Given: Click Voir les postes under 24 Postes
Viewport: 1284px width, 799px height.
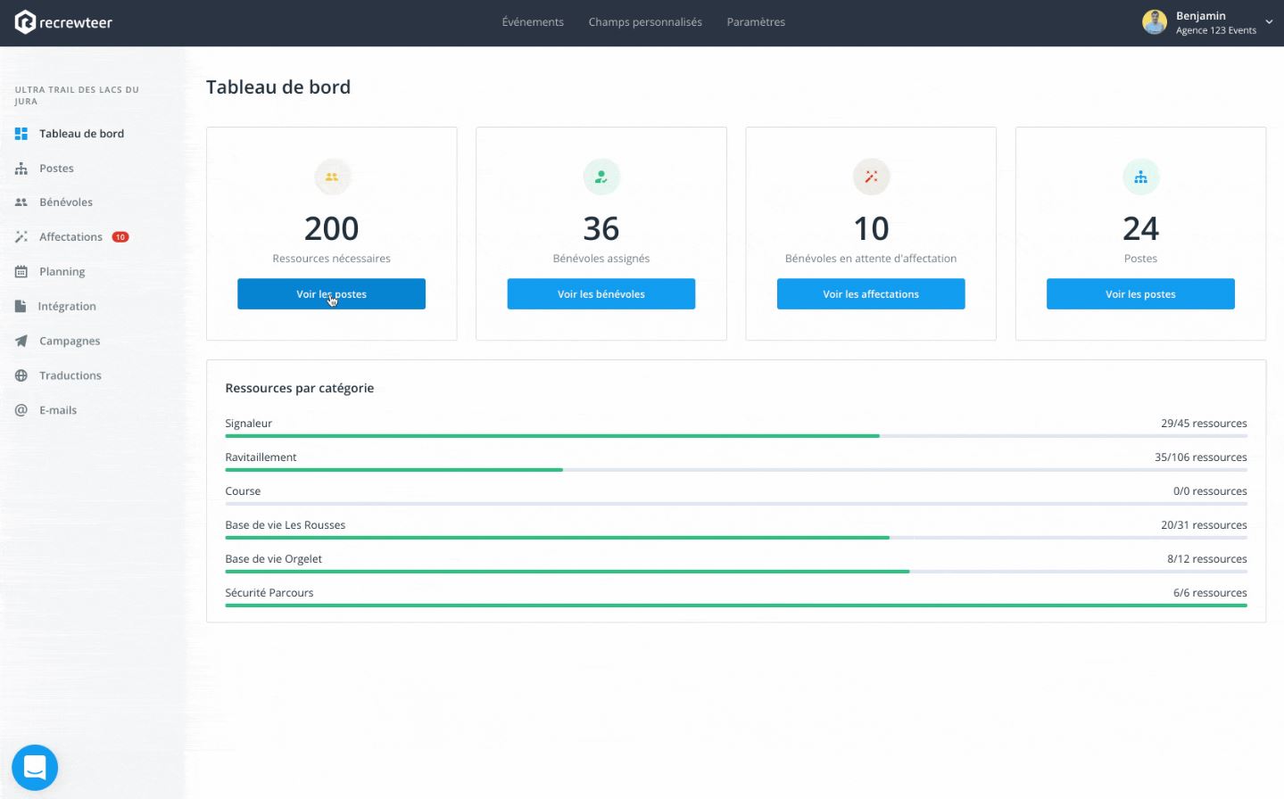Looking at the screenshot, I should tap(1140, 294).
